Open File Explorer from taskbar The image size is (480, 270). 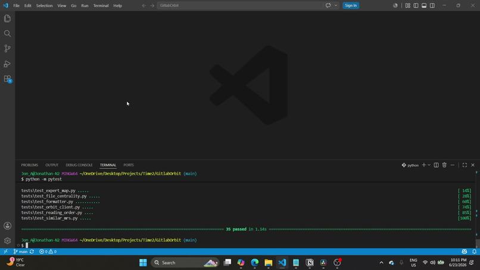tap(269, 263)
